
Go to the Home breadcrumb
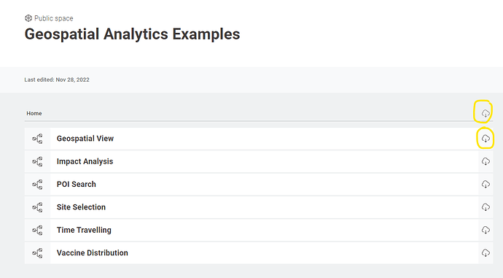(x=34, y=113)
